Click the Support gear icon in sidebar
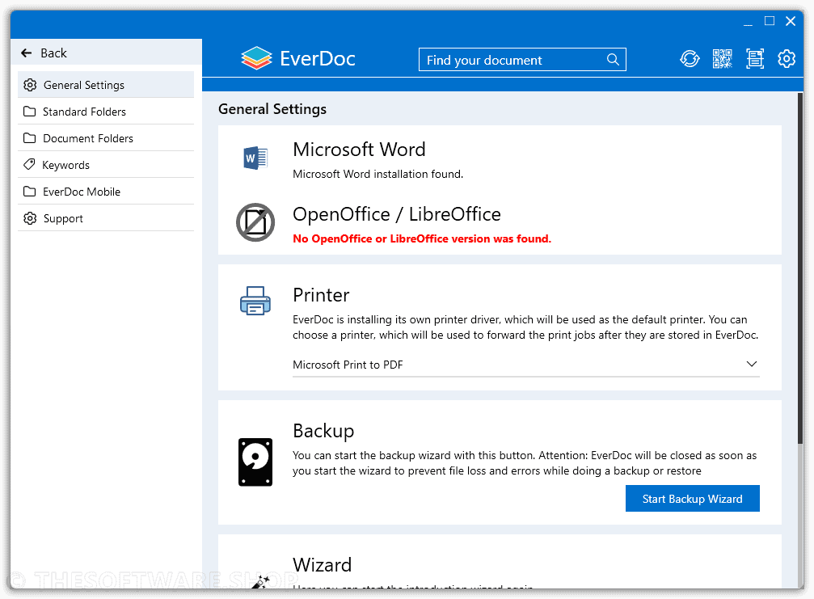The image size is (814, 599). pos(30,218)
